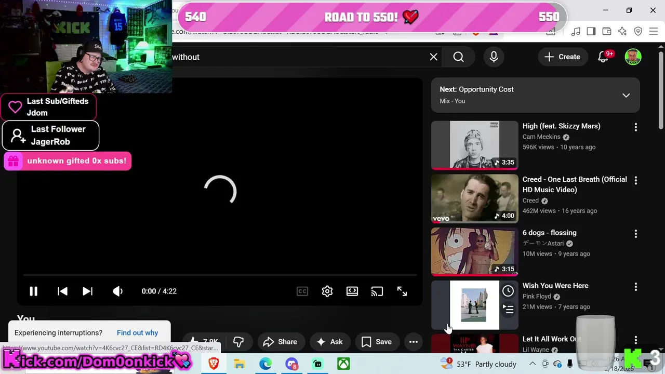
Task: Submit search with the magnifier button
Action: click(458, 57)
